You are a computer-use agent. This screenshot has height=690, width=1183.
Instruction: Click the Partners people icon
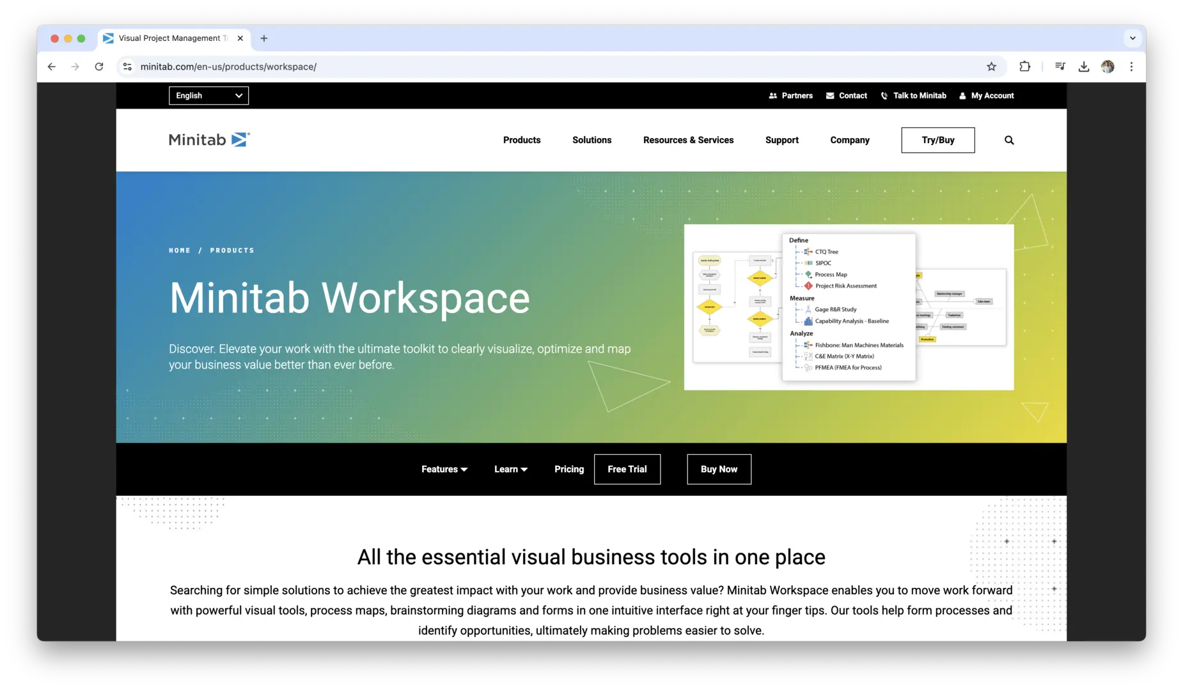coord(773,95)
